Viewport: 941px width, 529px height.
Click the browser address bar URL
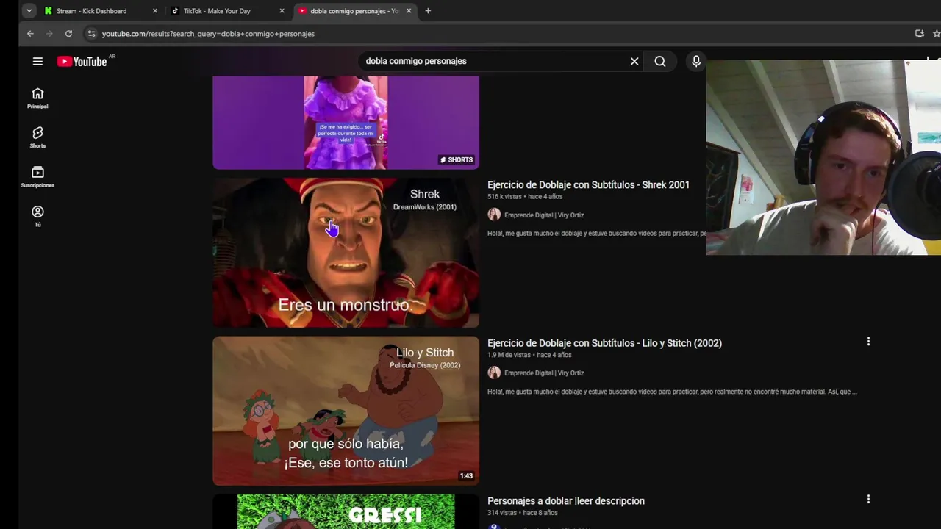[x=208, y=34]
